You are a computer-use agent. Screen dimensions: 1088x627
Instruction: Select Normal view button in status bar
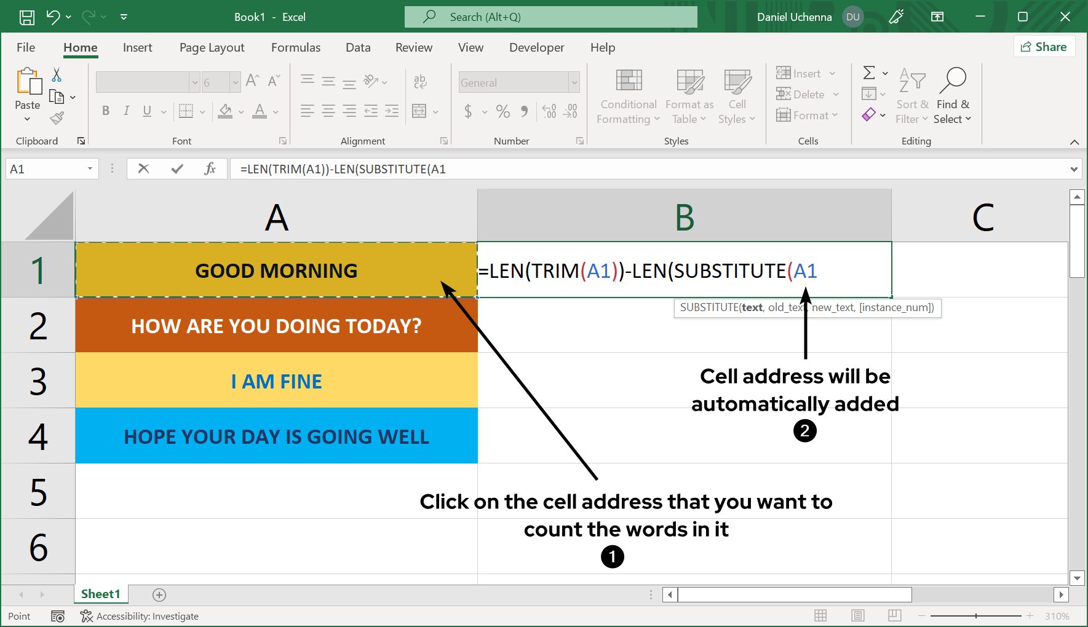click(820, 615)
